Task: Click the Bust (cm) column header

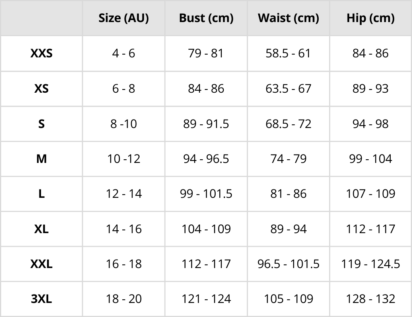Action: click(206, 18)
